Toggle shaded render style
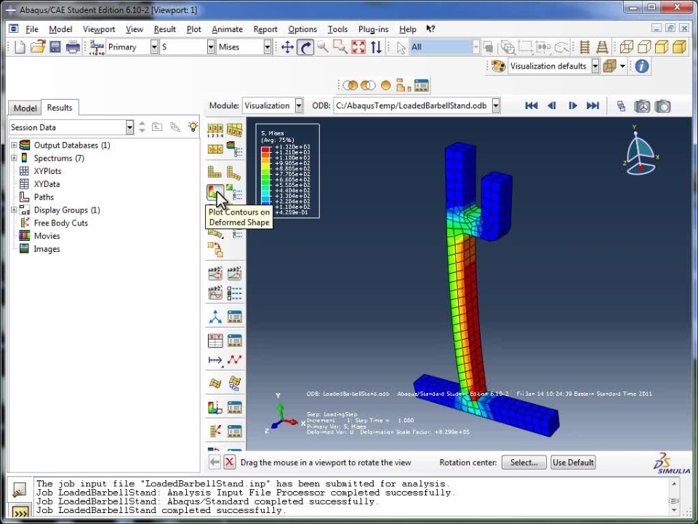This screenshot has width=698, height=524. click(679, 47)
